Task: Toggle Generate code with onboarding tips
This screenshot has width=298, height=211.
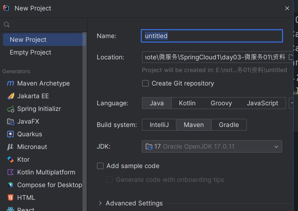Action: coord(109,180)
